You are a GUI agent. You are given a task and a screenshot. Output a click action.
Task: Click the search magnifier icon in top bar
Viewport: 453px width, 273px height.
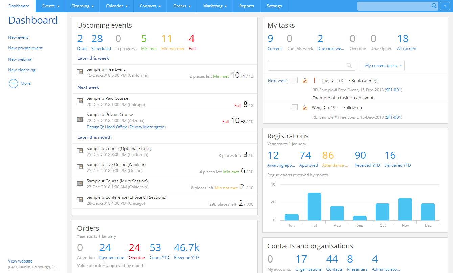pyautogui.click(x=434, y=6)
